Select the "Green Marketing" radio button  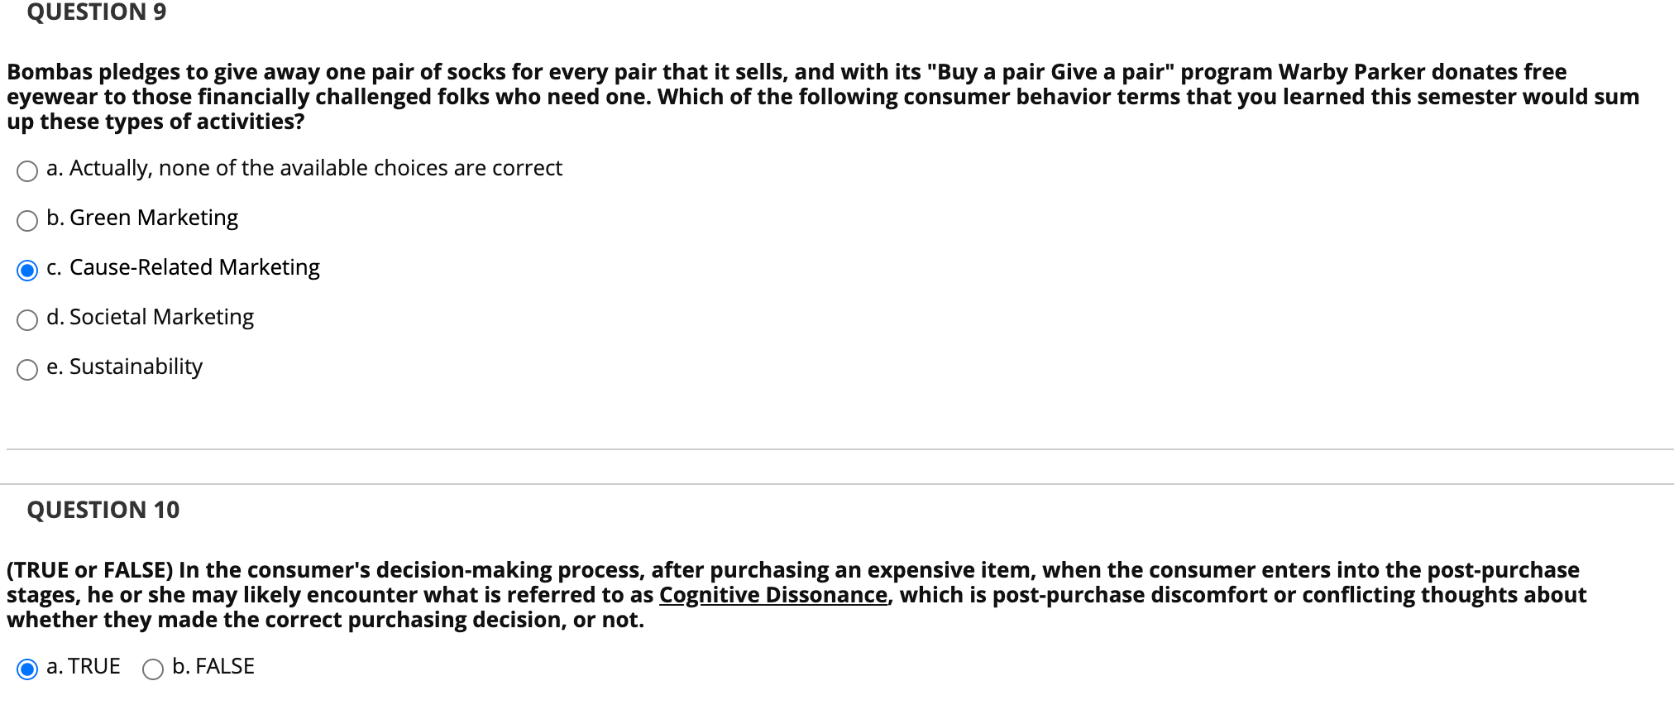[27, 221]
